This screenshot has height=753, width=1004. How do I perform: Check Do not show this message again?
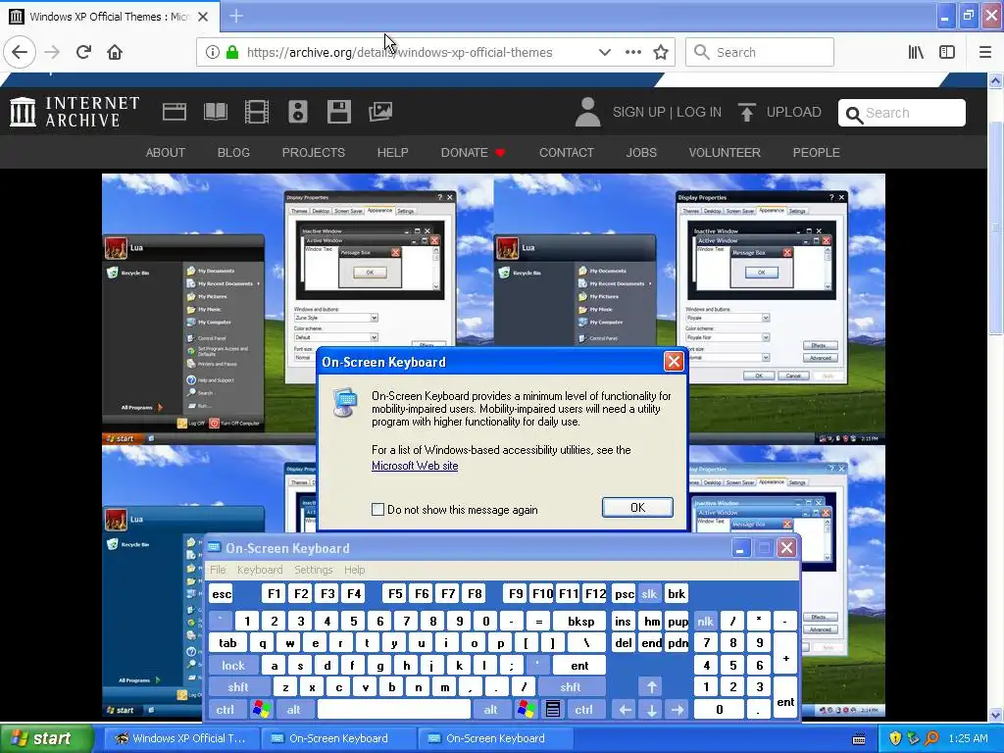377,510
